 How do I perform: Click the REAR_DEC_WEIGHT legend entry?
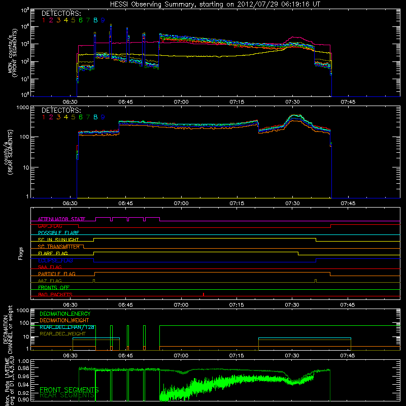pos(62,334)
